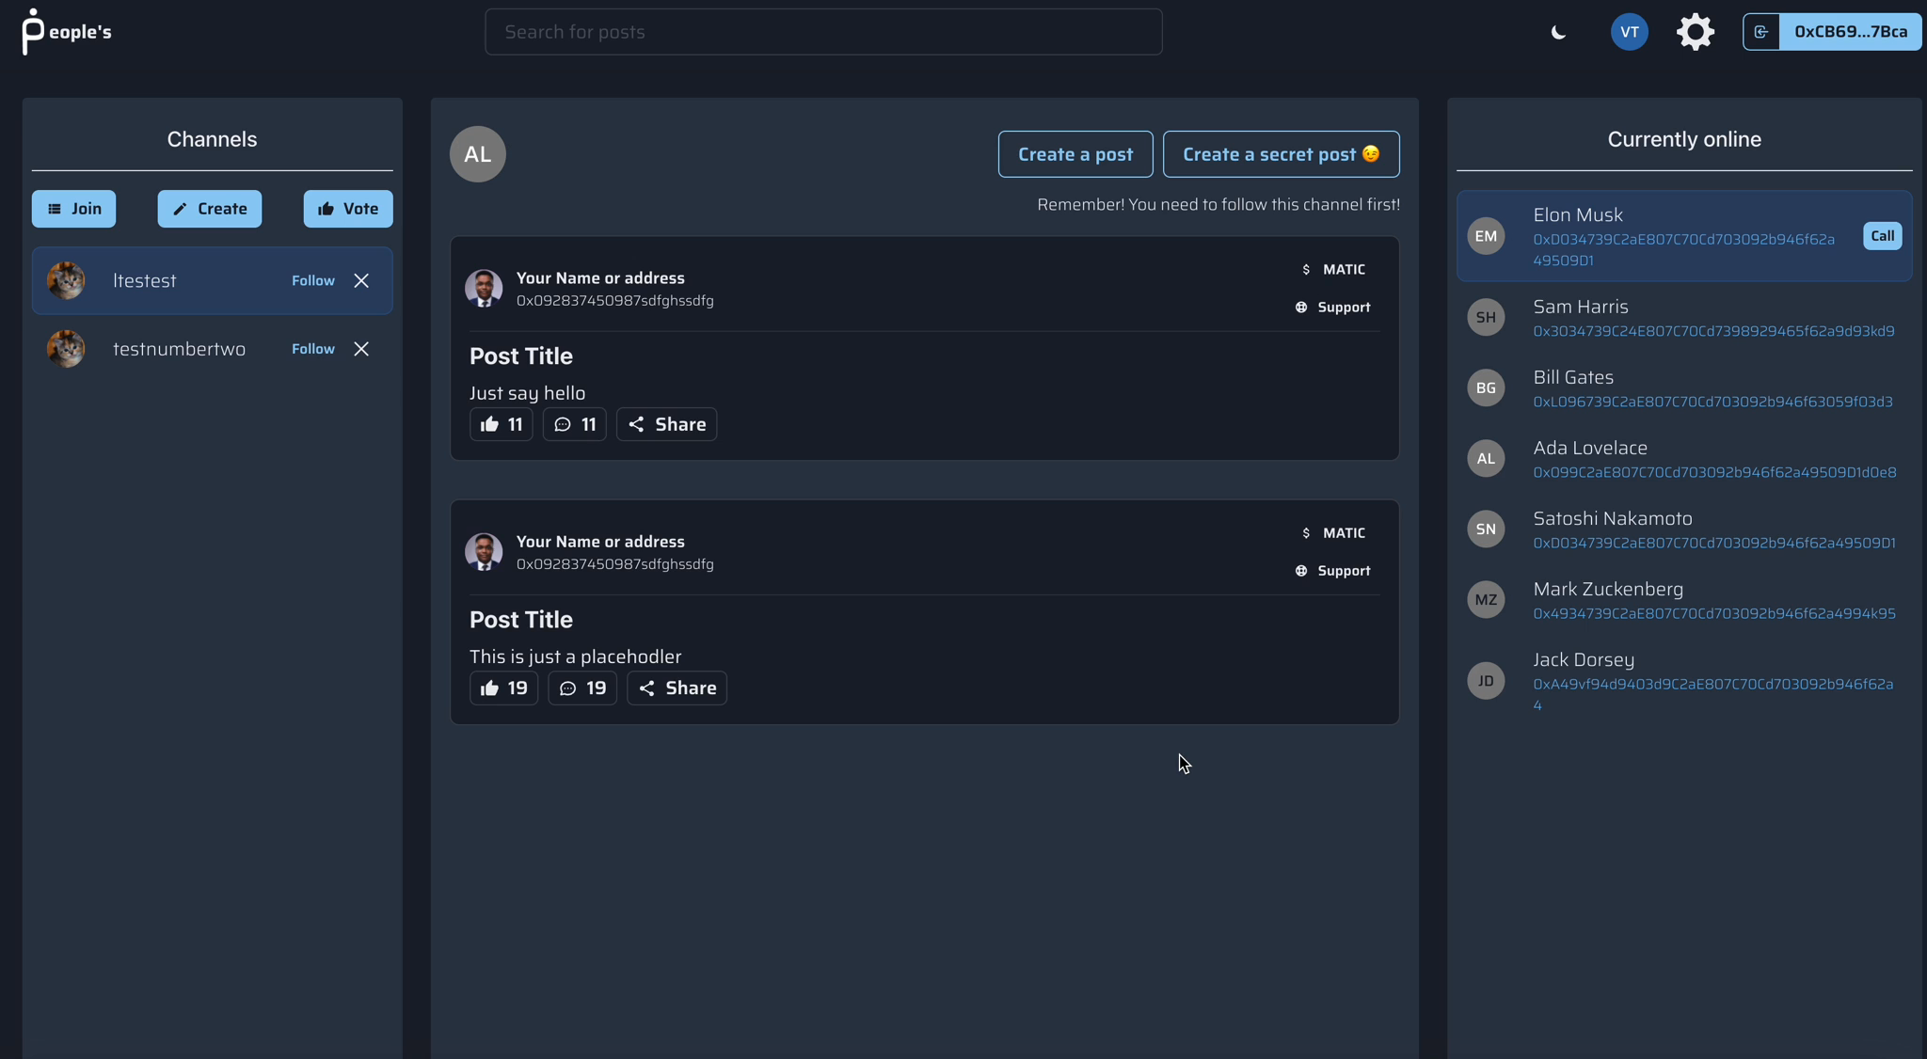The image size is (1927, 1059).
Task: Select the name Mark Zuckenberg
Action: [x=1608, y=589]
